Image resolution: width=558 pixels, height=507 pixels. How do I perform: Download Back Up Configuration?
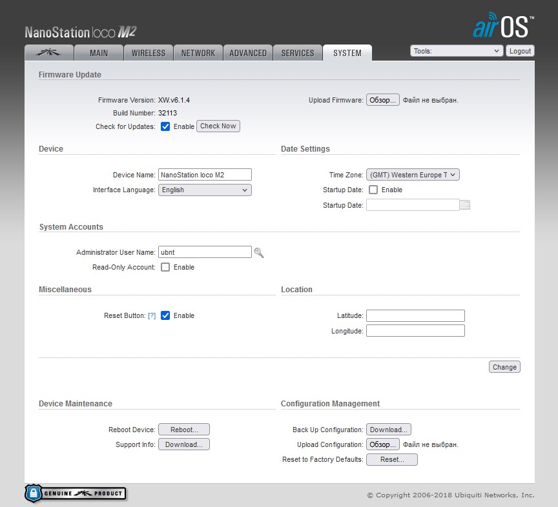(x=389, y=430)
